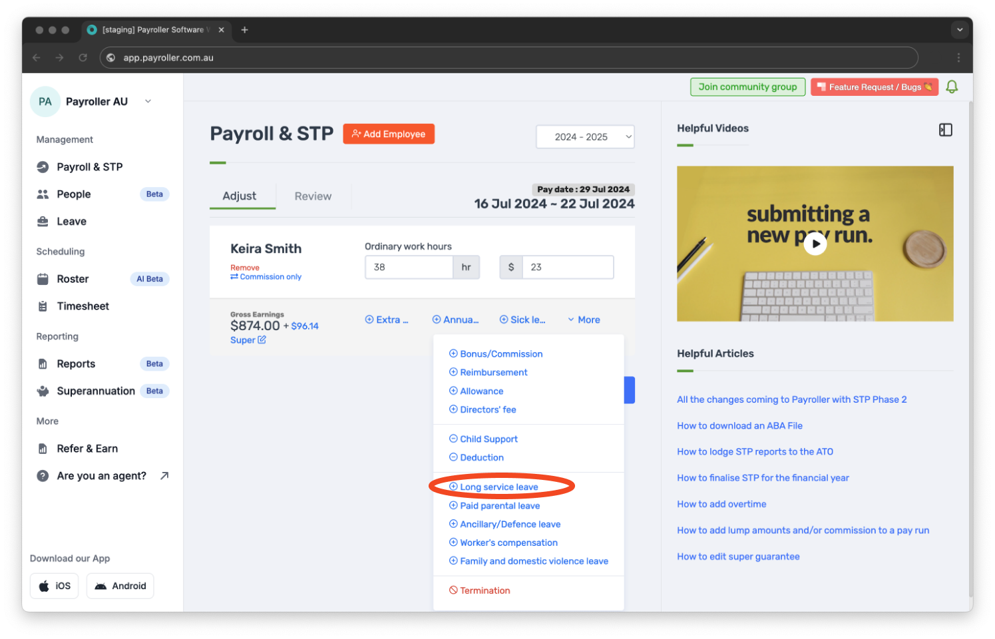Collapse the Helpful Videos side panel icon
The width and height of the screenshot is (995, 639).
[946, 130]
